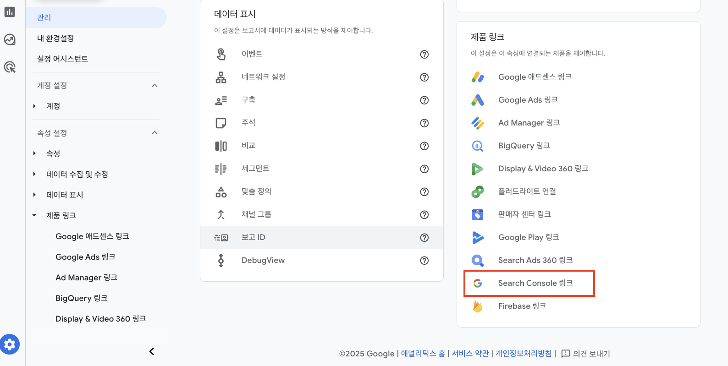728x366 pixels.
Task: Click the 맞춤 정의 shapes icon
Action: [x=221, y=191]
